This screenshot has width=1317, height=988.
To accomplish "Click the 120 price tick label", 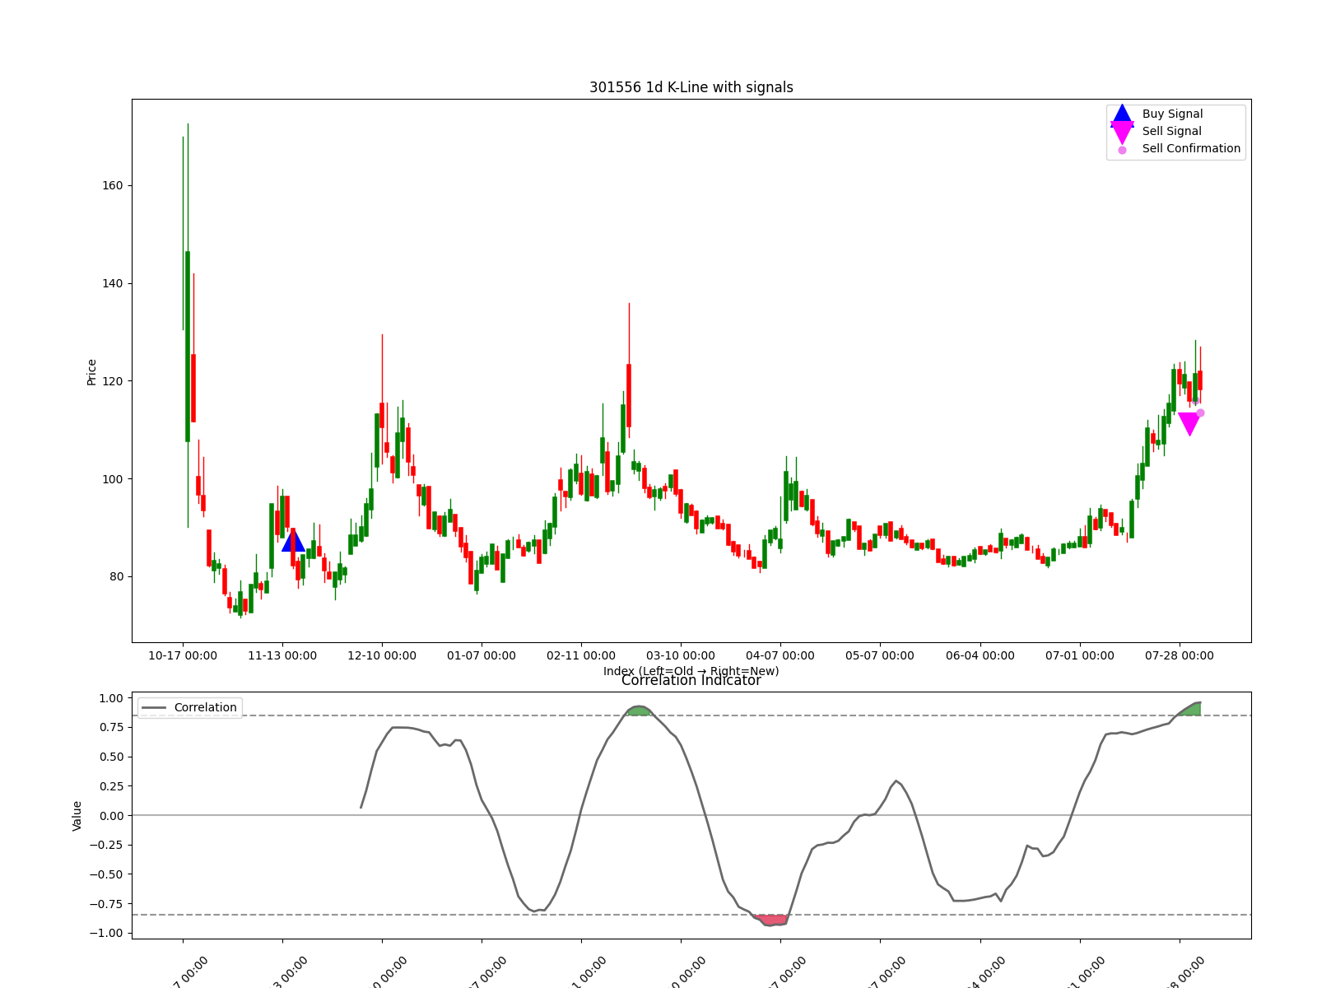I will click(x=113, y=381).
